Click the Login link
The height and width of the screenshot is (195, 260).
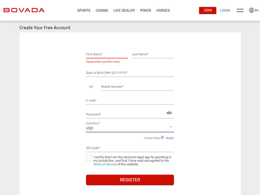225,10
